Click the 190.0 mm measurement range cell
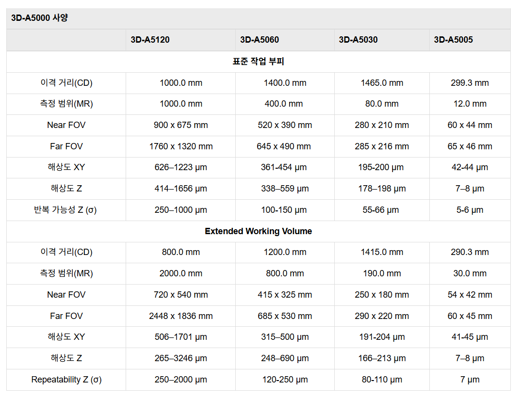Image resolution: width=521 pixels, height=398 pixels. [x=382, y=273]
